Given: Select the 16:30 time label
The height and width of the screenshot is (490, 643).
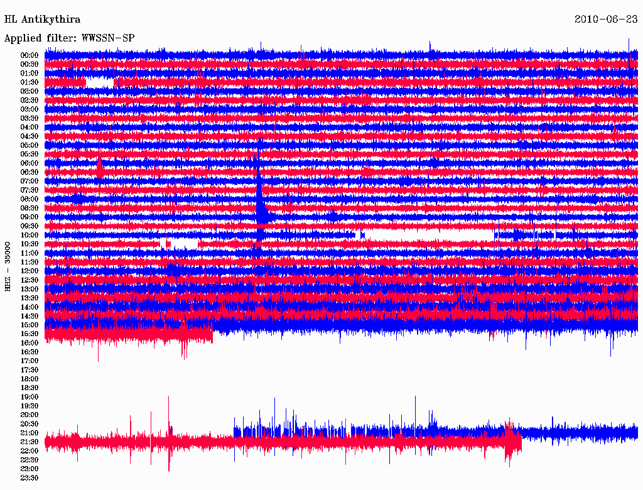Looking at the screenshot, I should [x=30, y=352].
